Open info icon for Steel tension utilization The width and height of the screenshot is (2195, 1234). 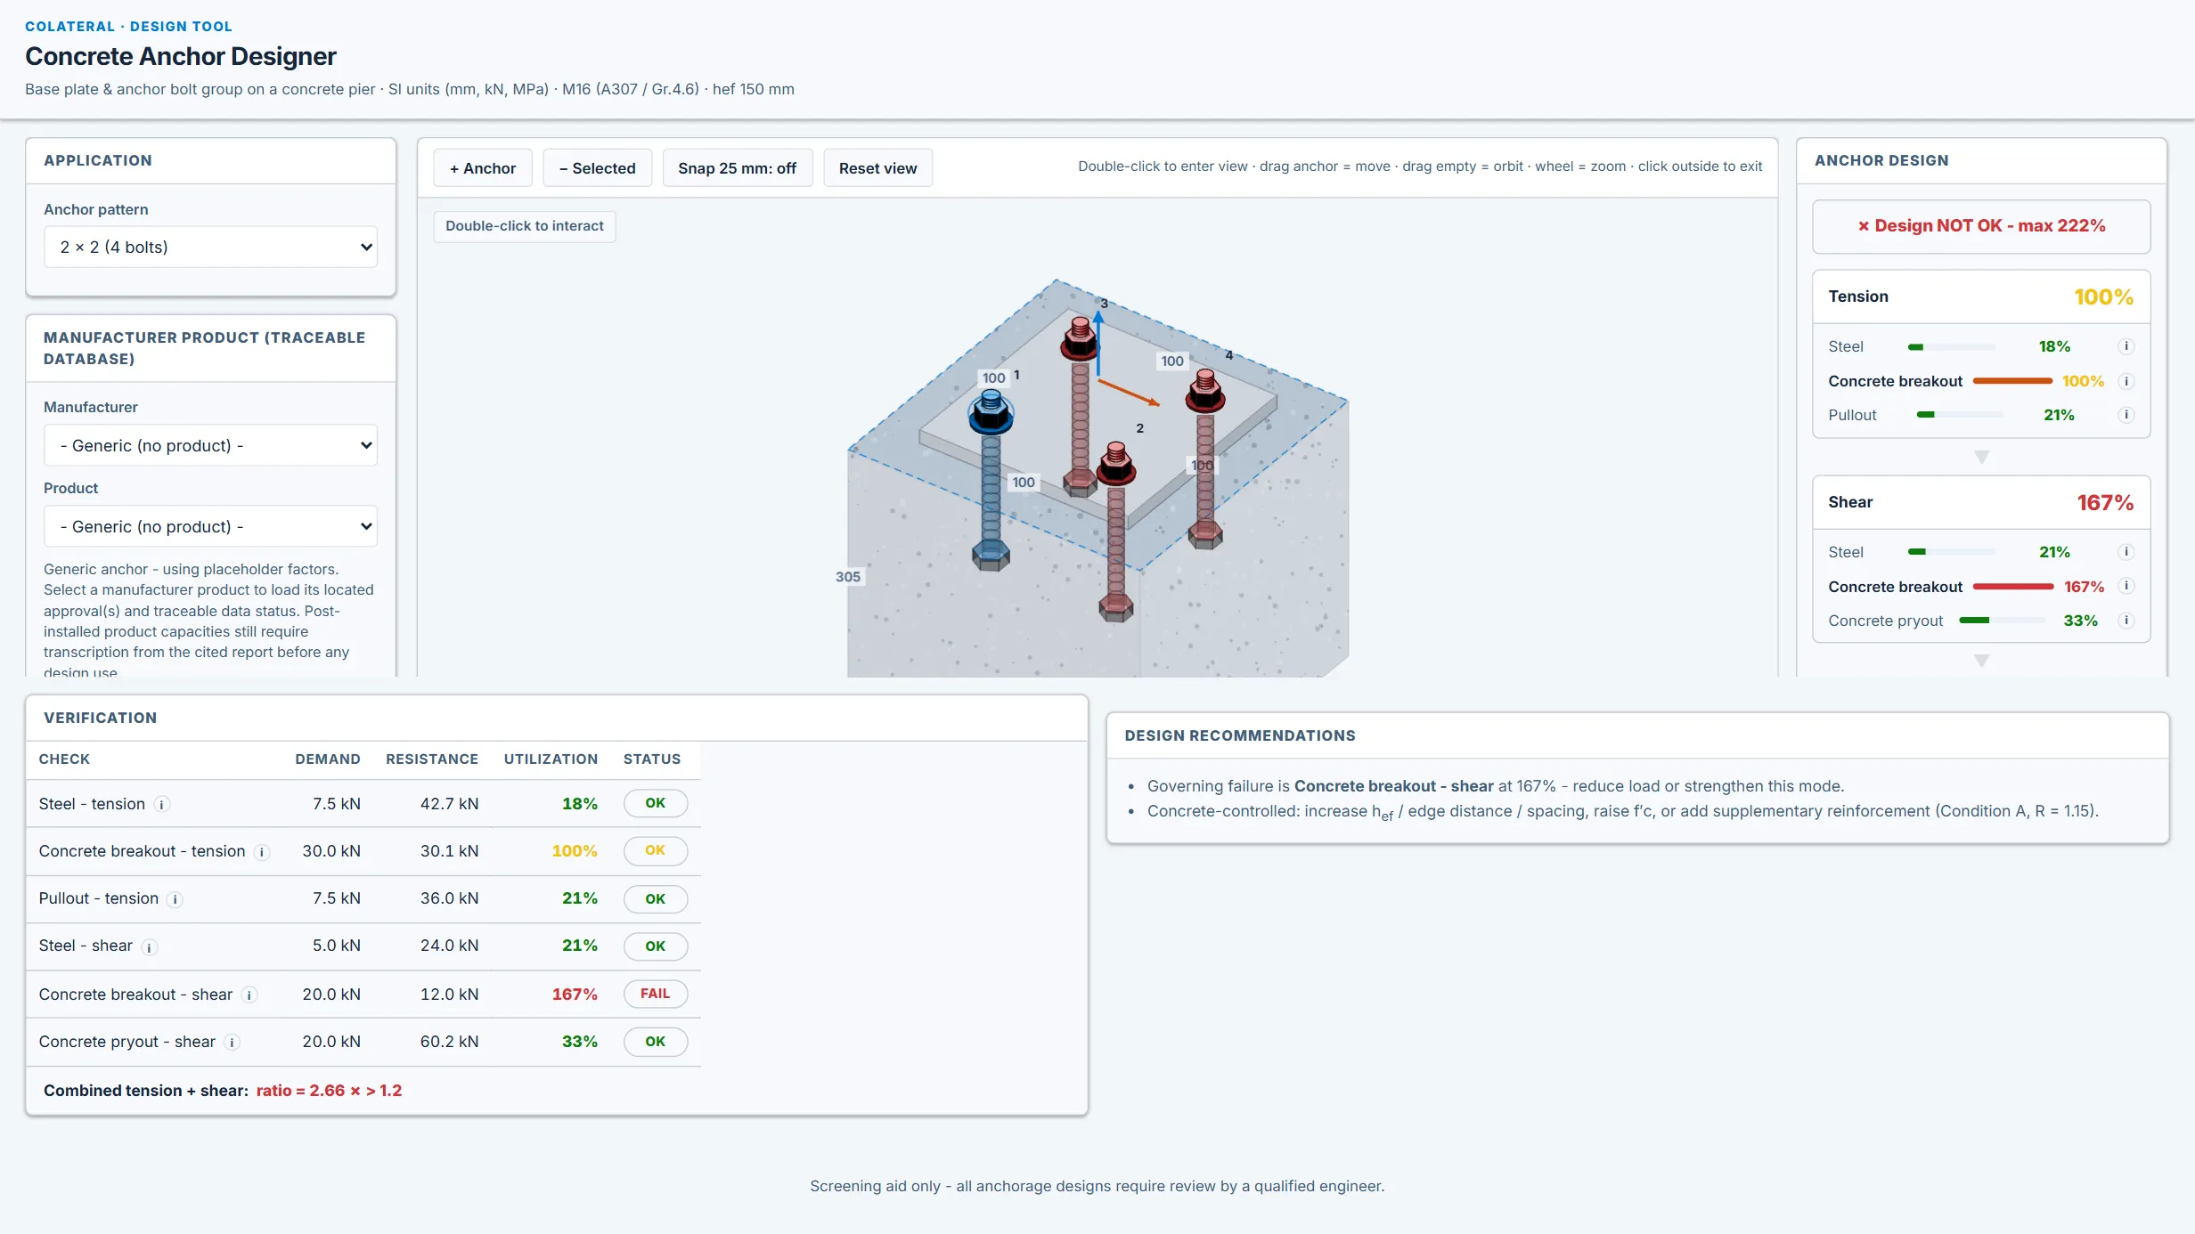pos(2126,346)
